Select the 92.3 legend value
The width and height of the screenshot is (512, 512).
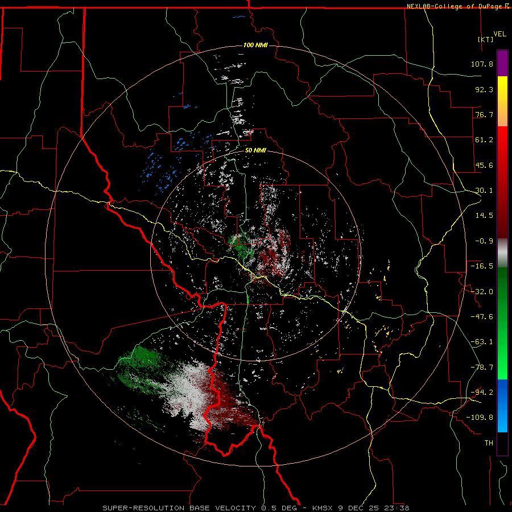click(x=484, y=89)
